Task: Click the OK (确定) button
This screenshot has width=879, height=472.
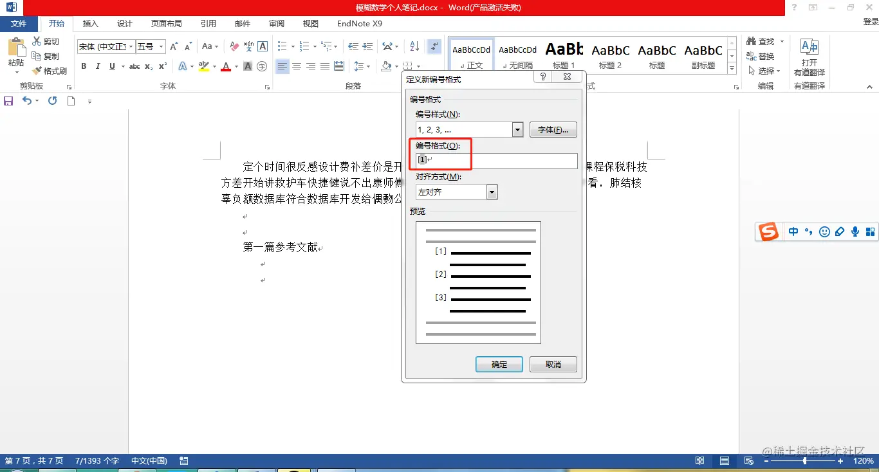Action: 499,364
